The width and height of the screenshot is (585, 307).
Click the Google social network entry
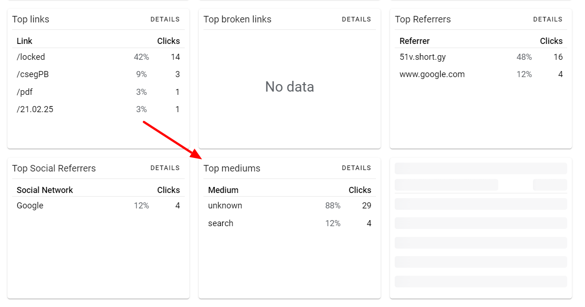[30, 205]
